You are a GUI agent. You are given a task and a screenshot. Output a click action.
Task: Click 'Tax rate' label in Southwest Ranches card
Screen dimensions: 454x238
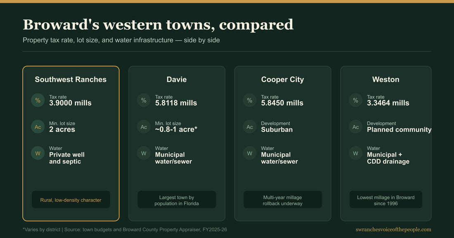tap(58, 97)
